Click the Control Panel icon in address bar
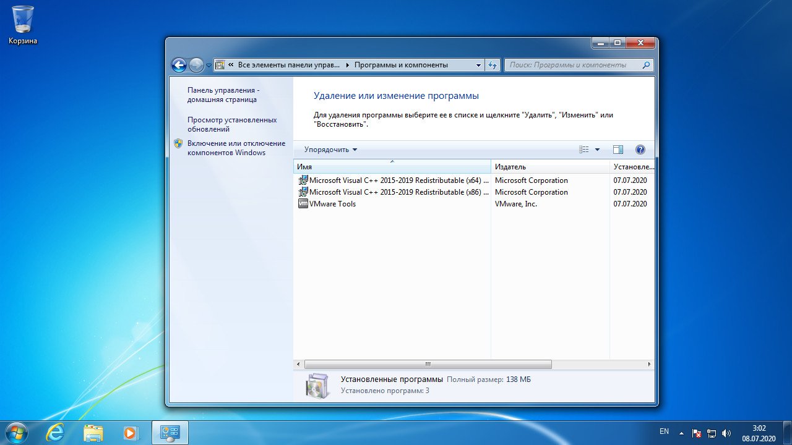The image size is (792, 445). click(x=220, y=65)
